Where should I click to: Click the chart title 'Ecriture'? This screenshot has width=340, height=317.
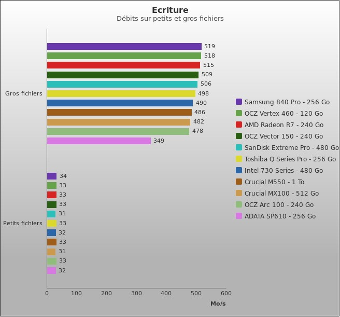tap(170, 10)
